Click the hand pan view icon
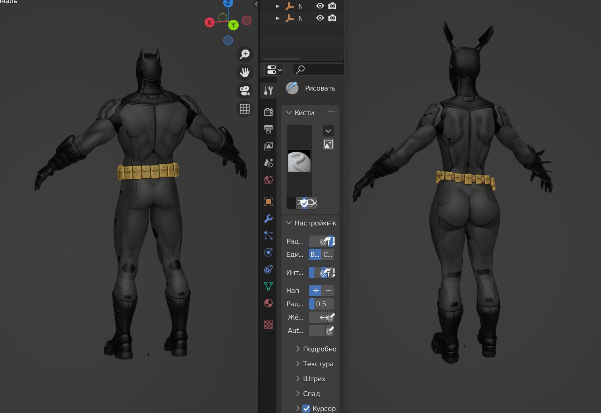This screenshot has height=413, width=601. (245, 72)
